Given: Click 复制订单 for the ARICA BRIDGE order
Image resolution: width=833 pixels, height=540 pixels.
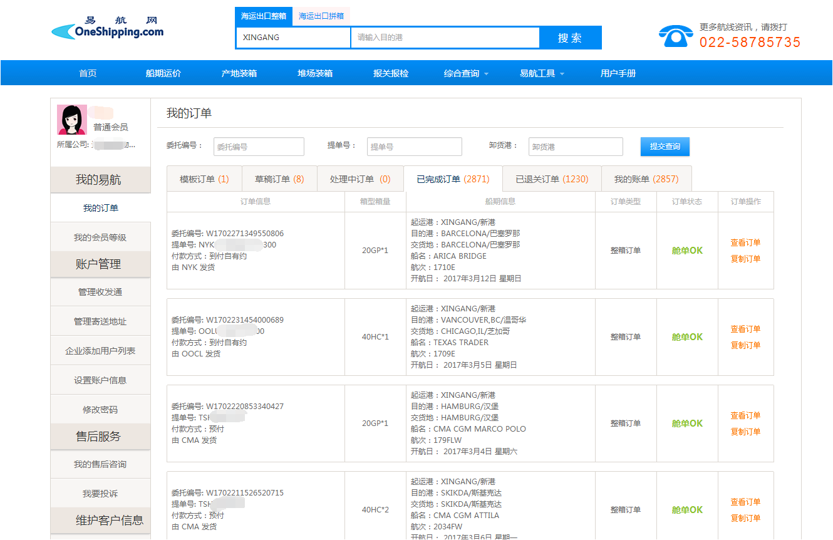Looking at the screenshot, I should pos(745,259).
